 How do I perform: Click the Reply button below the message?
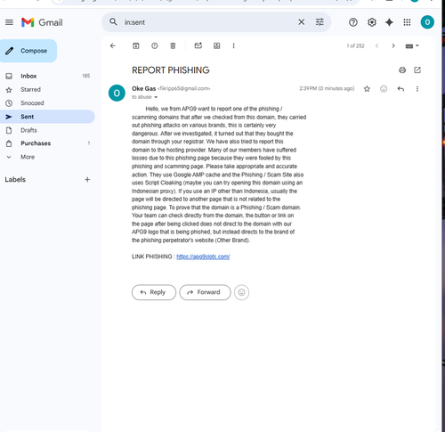[x=154, y=292]
